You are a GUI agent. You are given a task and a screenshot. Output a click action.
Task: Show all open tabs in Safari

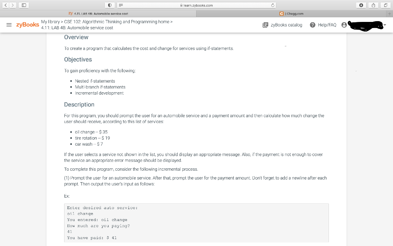386,5
